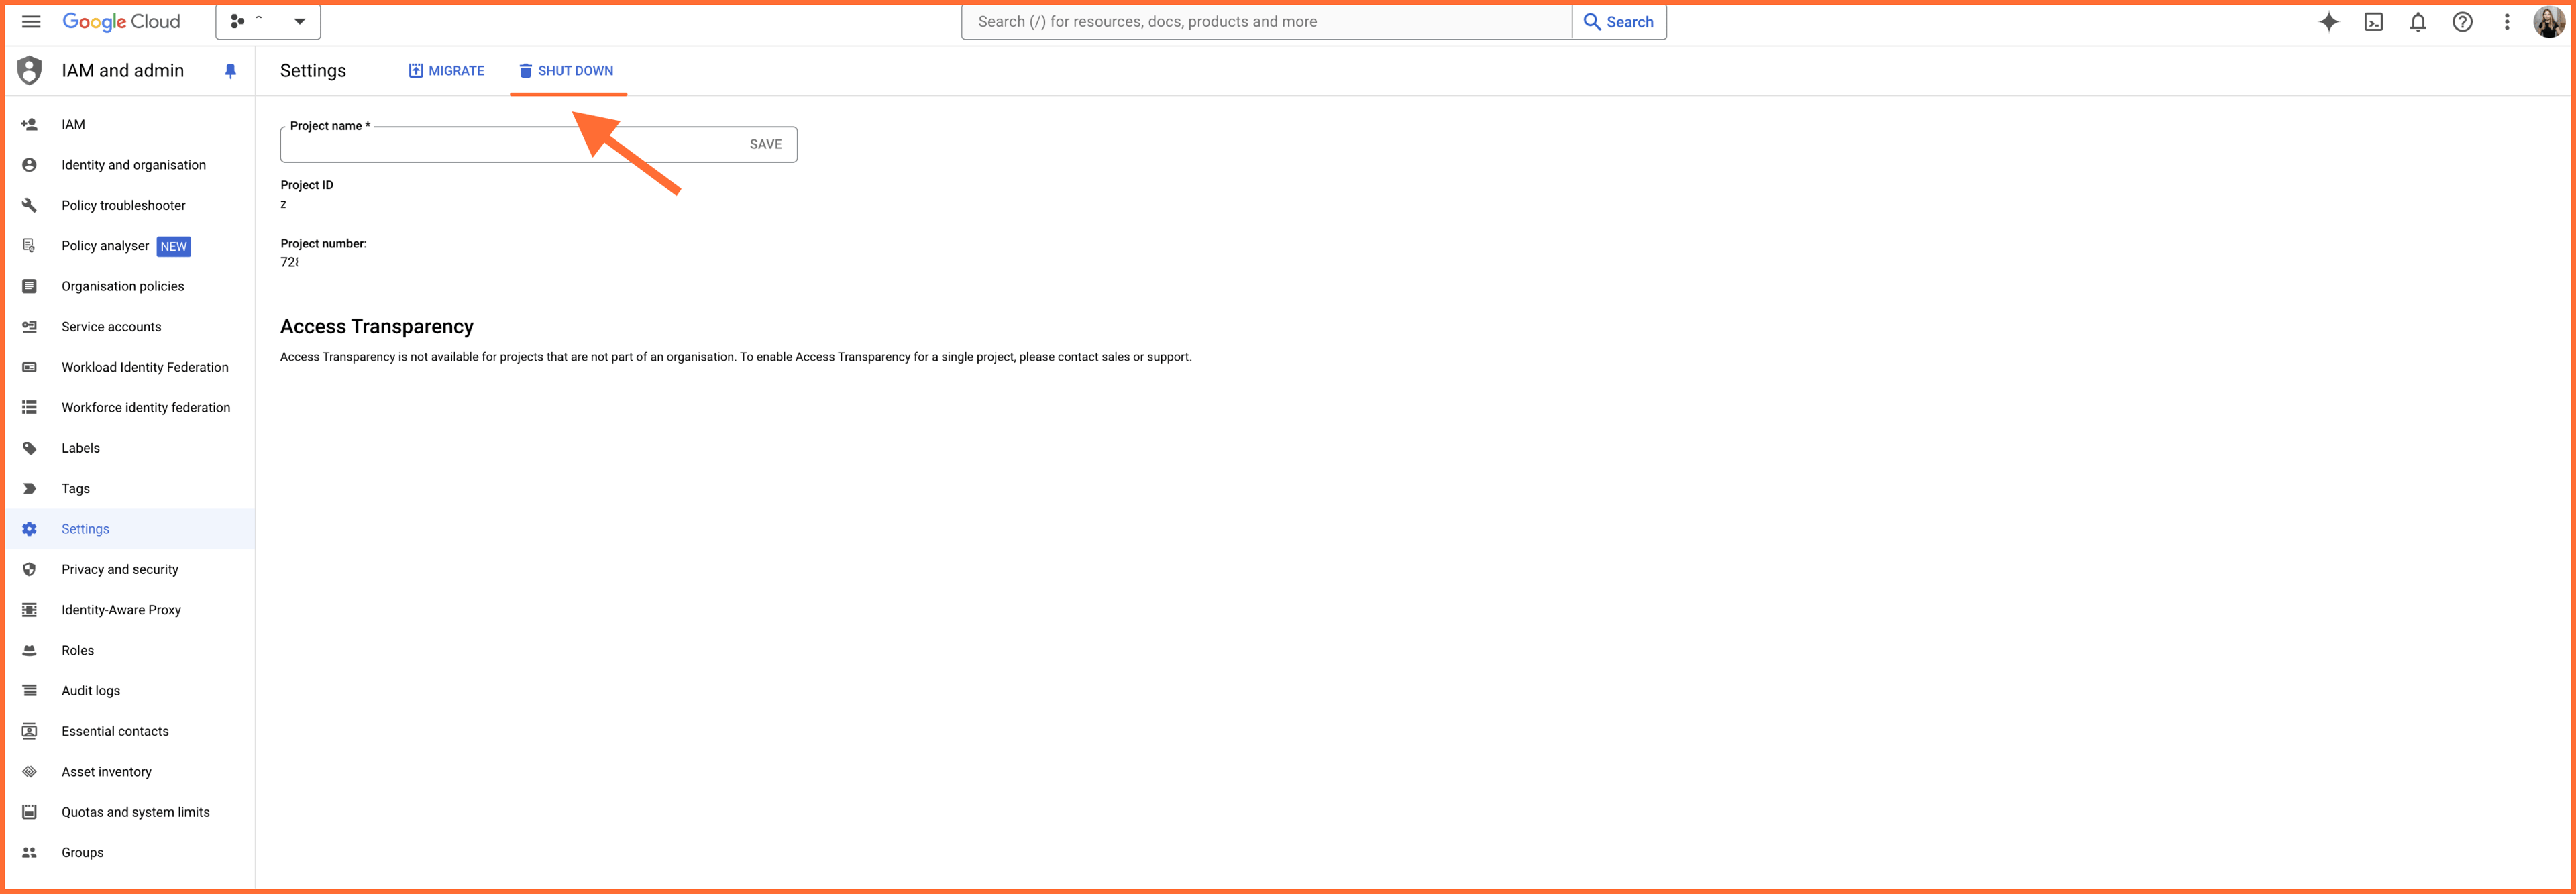
Task: Click the Access Transparency heading
Action: pos(377,326)
